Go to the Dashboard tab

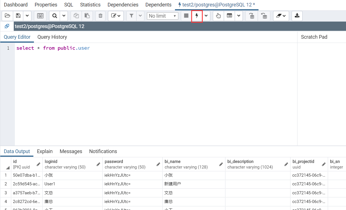[x=16, y=5]
